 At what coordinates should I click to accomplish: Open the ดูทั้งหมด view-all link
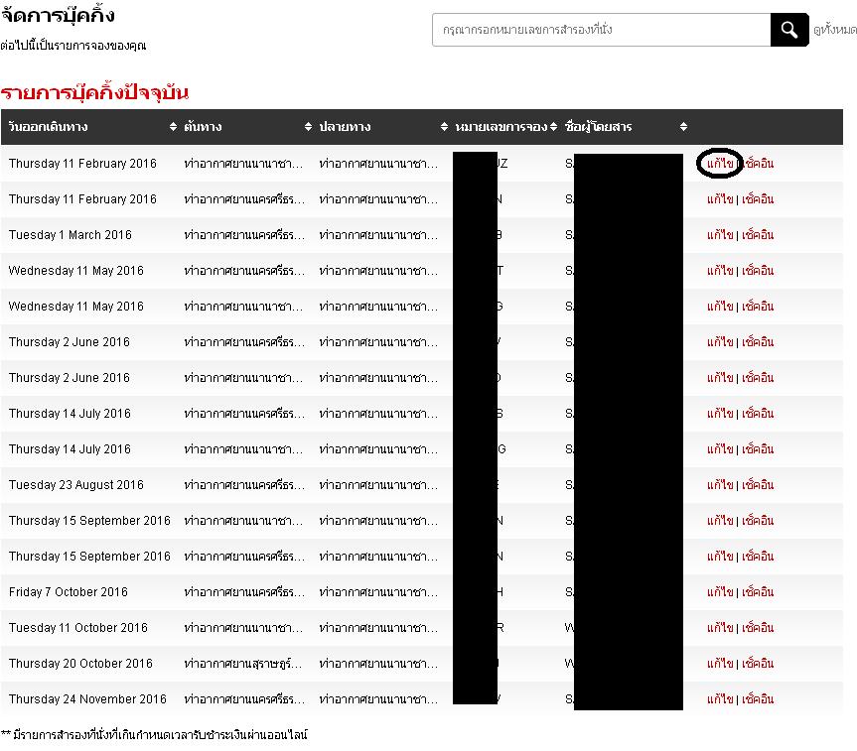[x=834, y=30]
